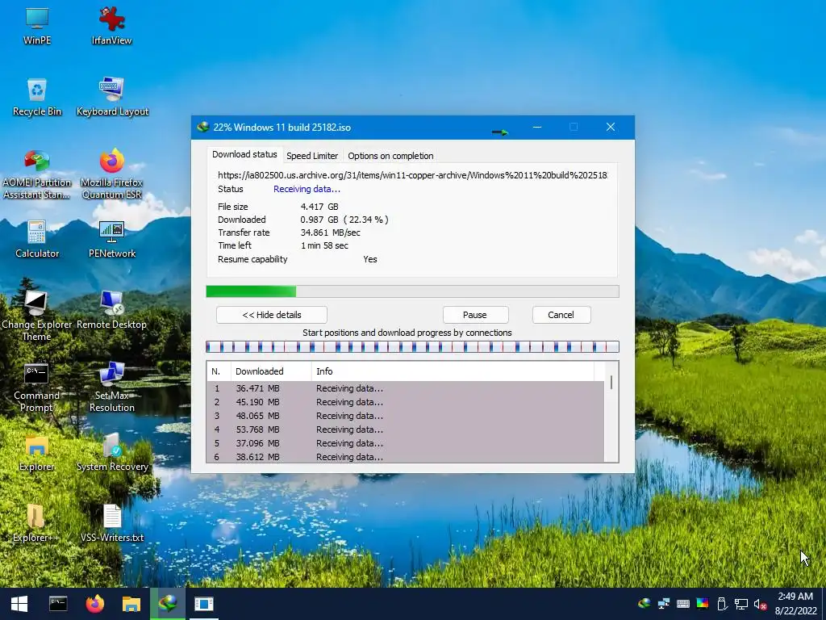This screenshot has height=620, width=826.
Task: Close the IDM download window
Action: tap(611, 127)
